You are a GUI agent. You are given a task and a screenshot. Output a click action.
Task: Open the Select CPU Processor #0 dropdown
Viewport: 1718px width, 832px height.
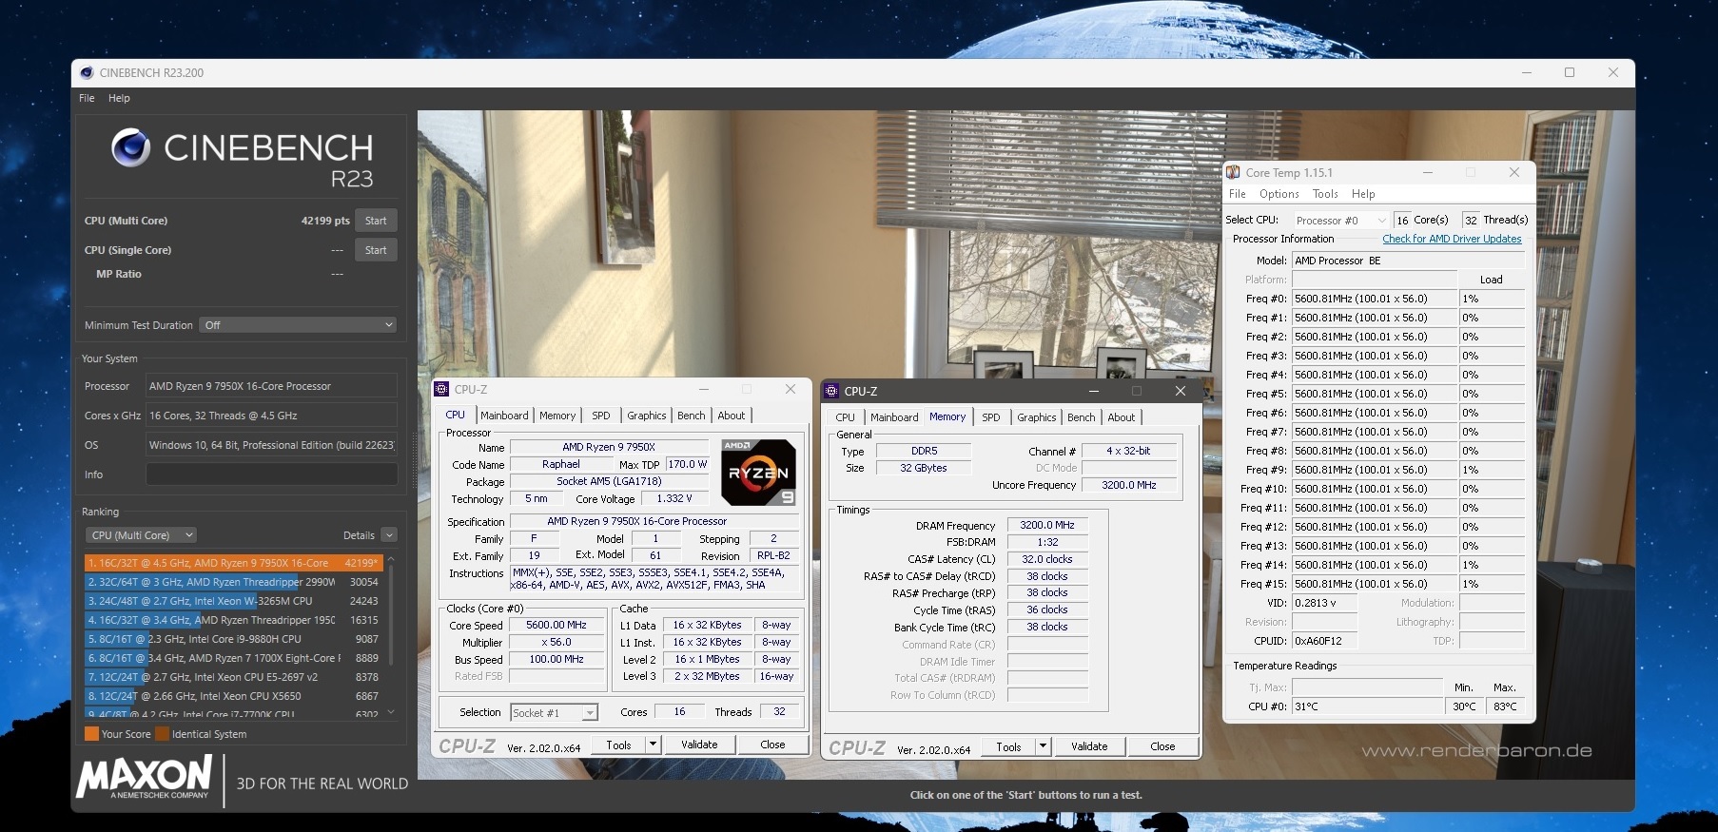click(1340, 220)
